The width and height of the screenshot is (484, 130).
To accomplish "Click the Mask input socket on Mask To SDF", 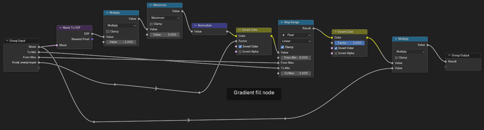I will [57, 45].
